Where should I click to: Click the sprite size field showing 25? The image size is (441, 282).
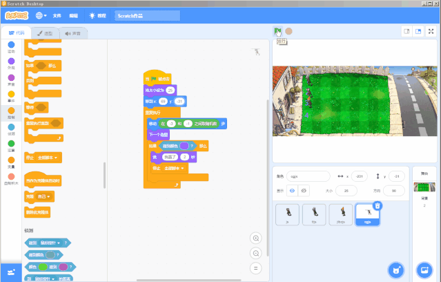(346, 191)
